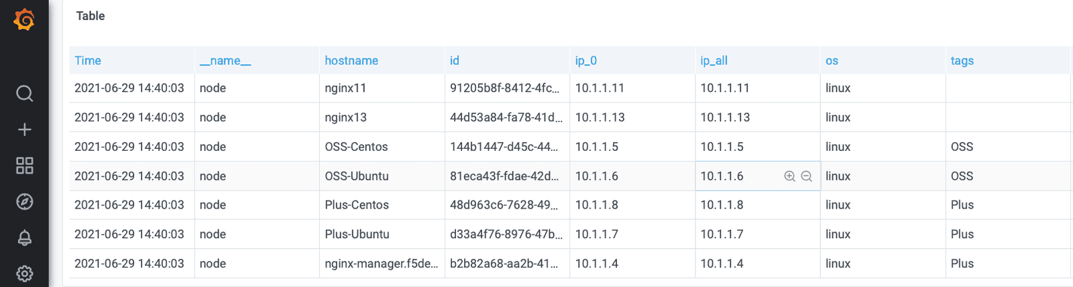Click the Create plus icon in sidebar
Screen dimensions: 1073x287
click(24, 129)
